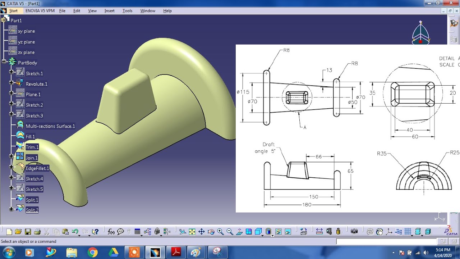Click the Fit All In icon

(192, 232)
